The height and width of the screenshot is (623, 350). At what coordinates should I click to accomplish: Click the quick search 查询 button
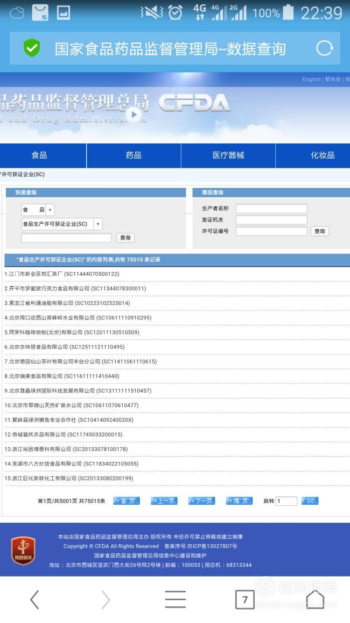(125, 237)
